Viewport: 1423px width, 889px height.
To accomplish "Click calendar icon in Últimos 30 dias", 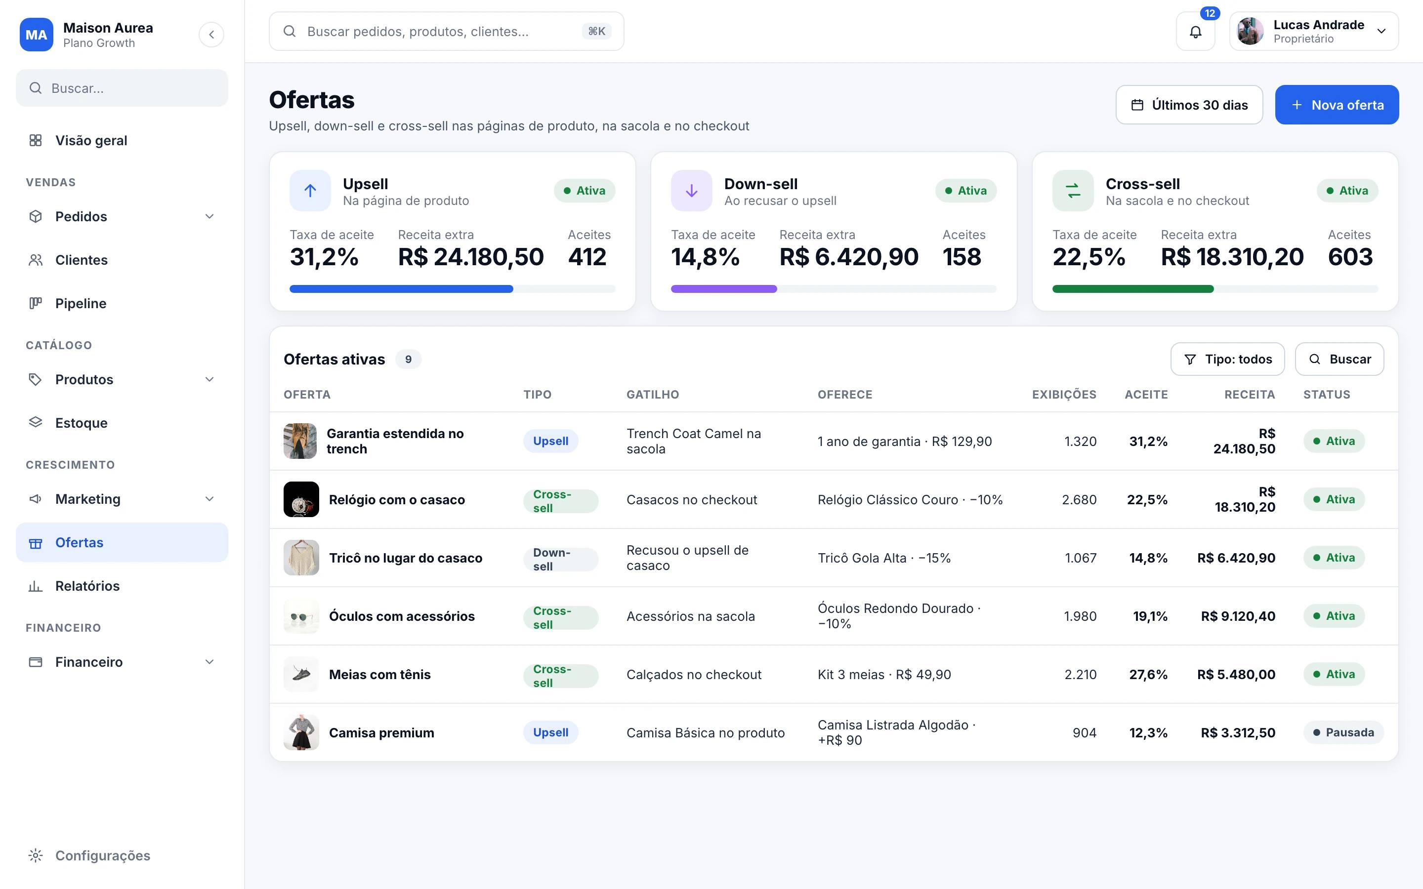I will pyautogui.click(x=1138, y=105).
